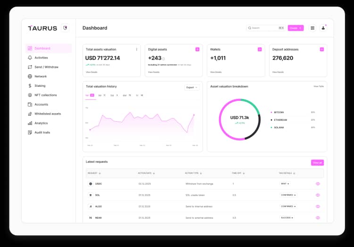
Task: Click the pink icon on Deposit addresses card
Action: click(x=322, y=49)
